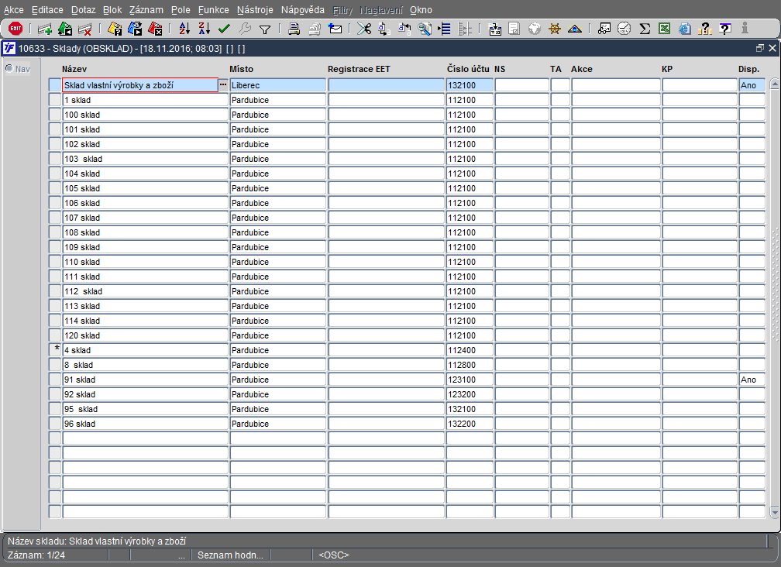The height and width of the screenshot is (567, 781).
Task: Click the form with arrow import icon
Action: click(x=494, y=29)
